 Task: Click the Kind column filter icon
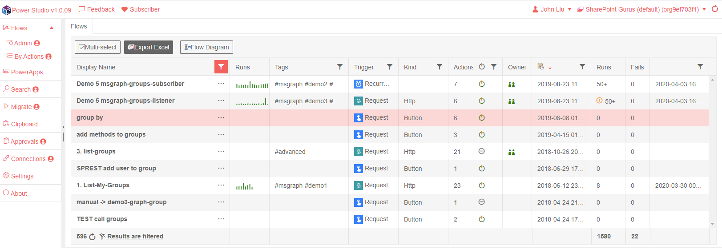(440, 67)
